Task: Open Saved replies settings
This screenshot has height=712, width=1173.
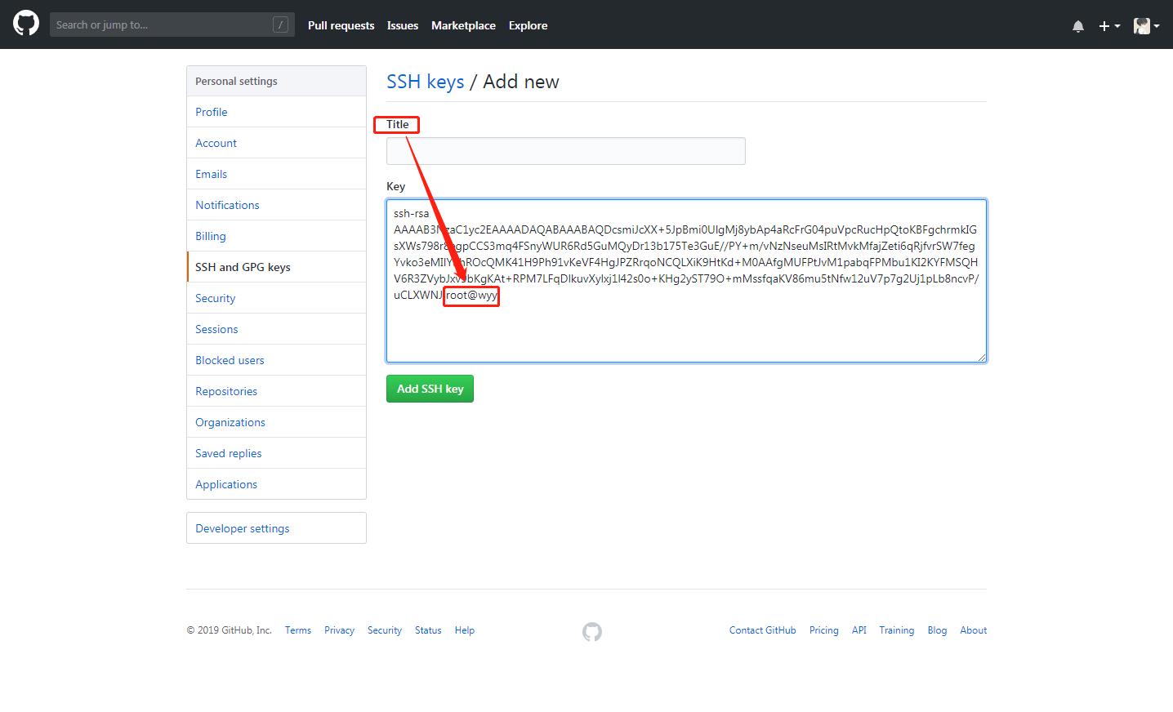Action: [x=276, y=453]
